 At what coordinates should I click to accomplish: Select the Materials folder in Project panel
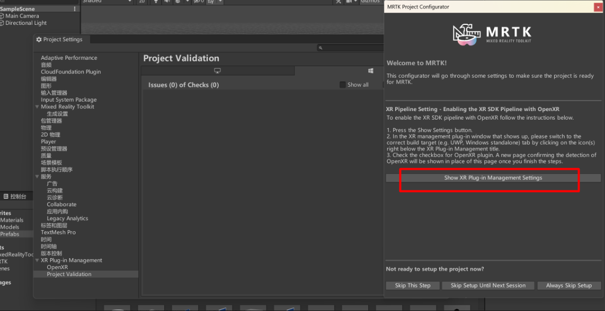pos(12,220)
